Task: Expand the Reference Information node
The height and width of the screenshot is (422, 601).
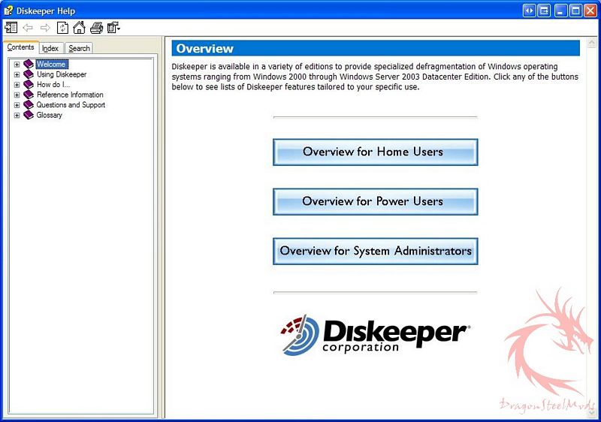Action: click(17, 95)
